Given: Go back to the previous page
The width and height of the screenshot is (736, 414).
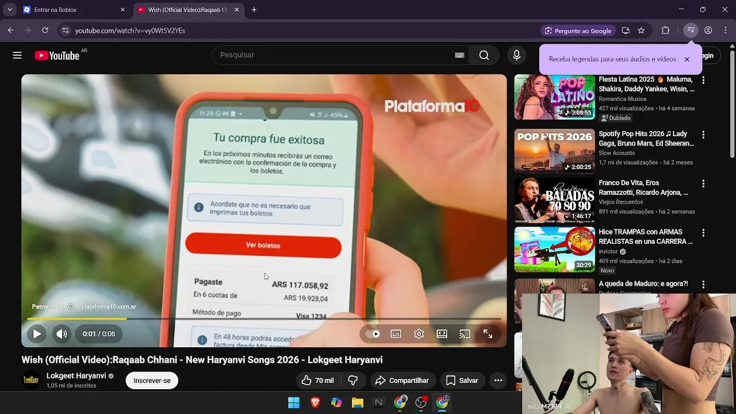Looking at the screenshot, I should [11, 30].
